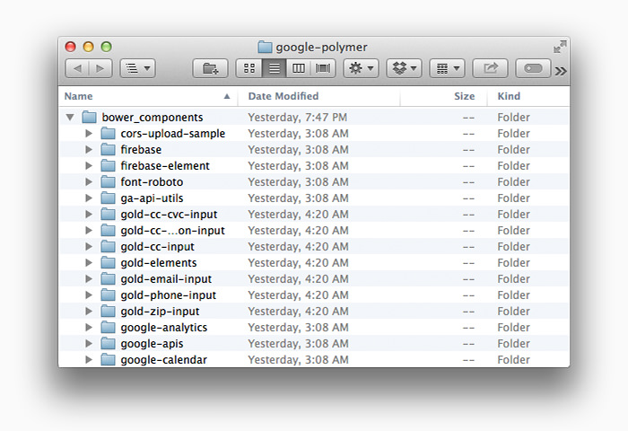Viewport: 628px width, 431px height.
Task: Show hidden toolbar items with double chevron
Action: [561, 71]
